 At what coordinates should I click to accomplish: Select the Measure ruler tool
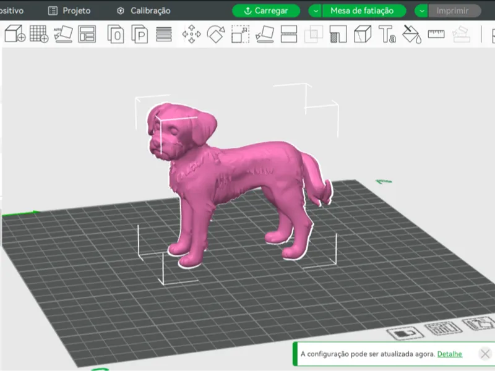(436, 34)
